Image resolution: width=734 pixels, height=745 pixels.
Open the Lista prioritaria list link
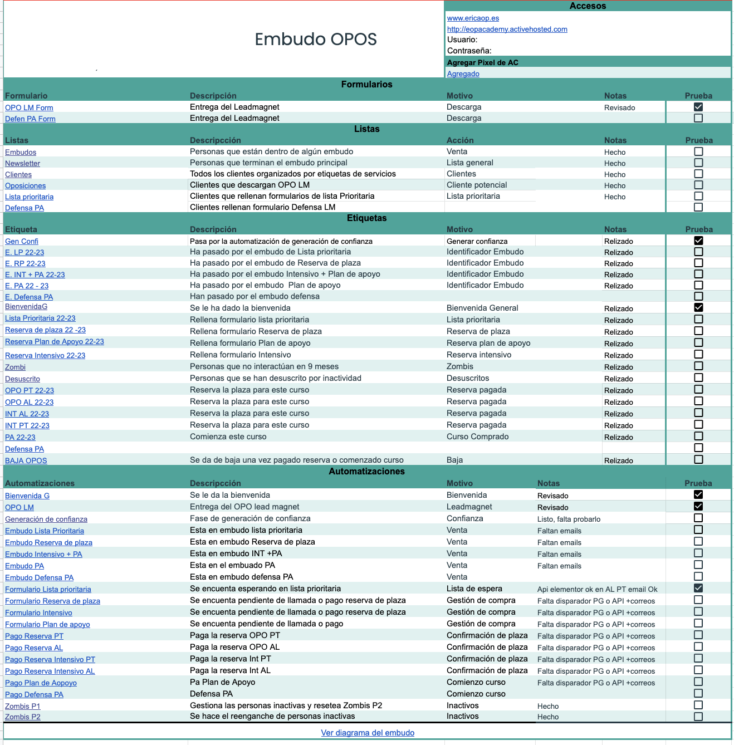coord(29,197)
